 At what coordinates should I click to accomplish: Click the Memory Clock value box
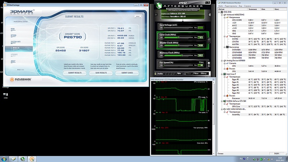pyautogui.click(x=201, y=55)
